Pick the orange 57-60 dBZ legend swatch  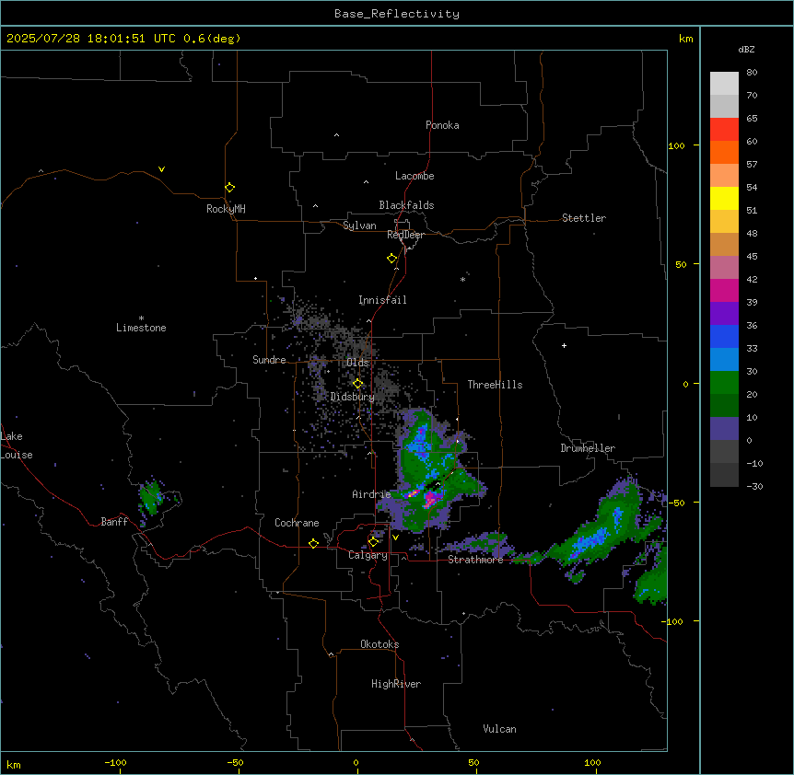tap(724, 152)
